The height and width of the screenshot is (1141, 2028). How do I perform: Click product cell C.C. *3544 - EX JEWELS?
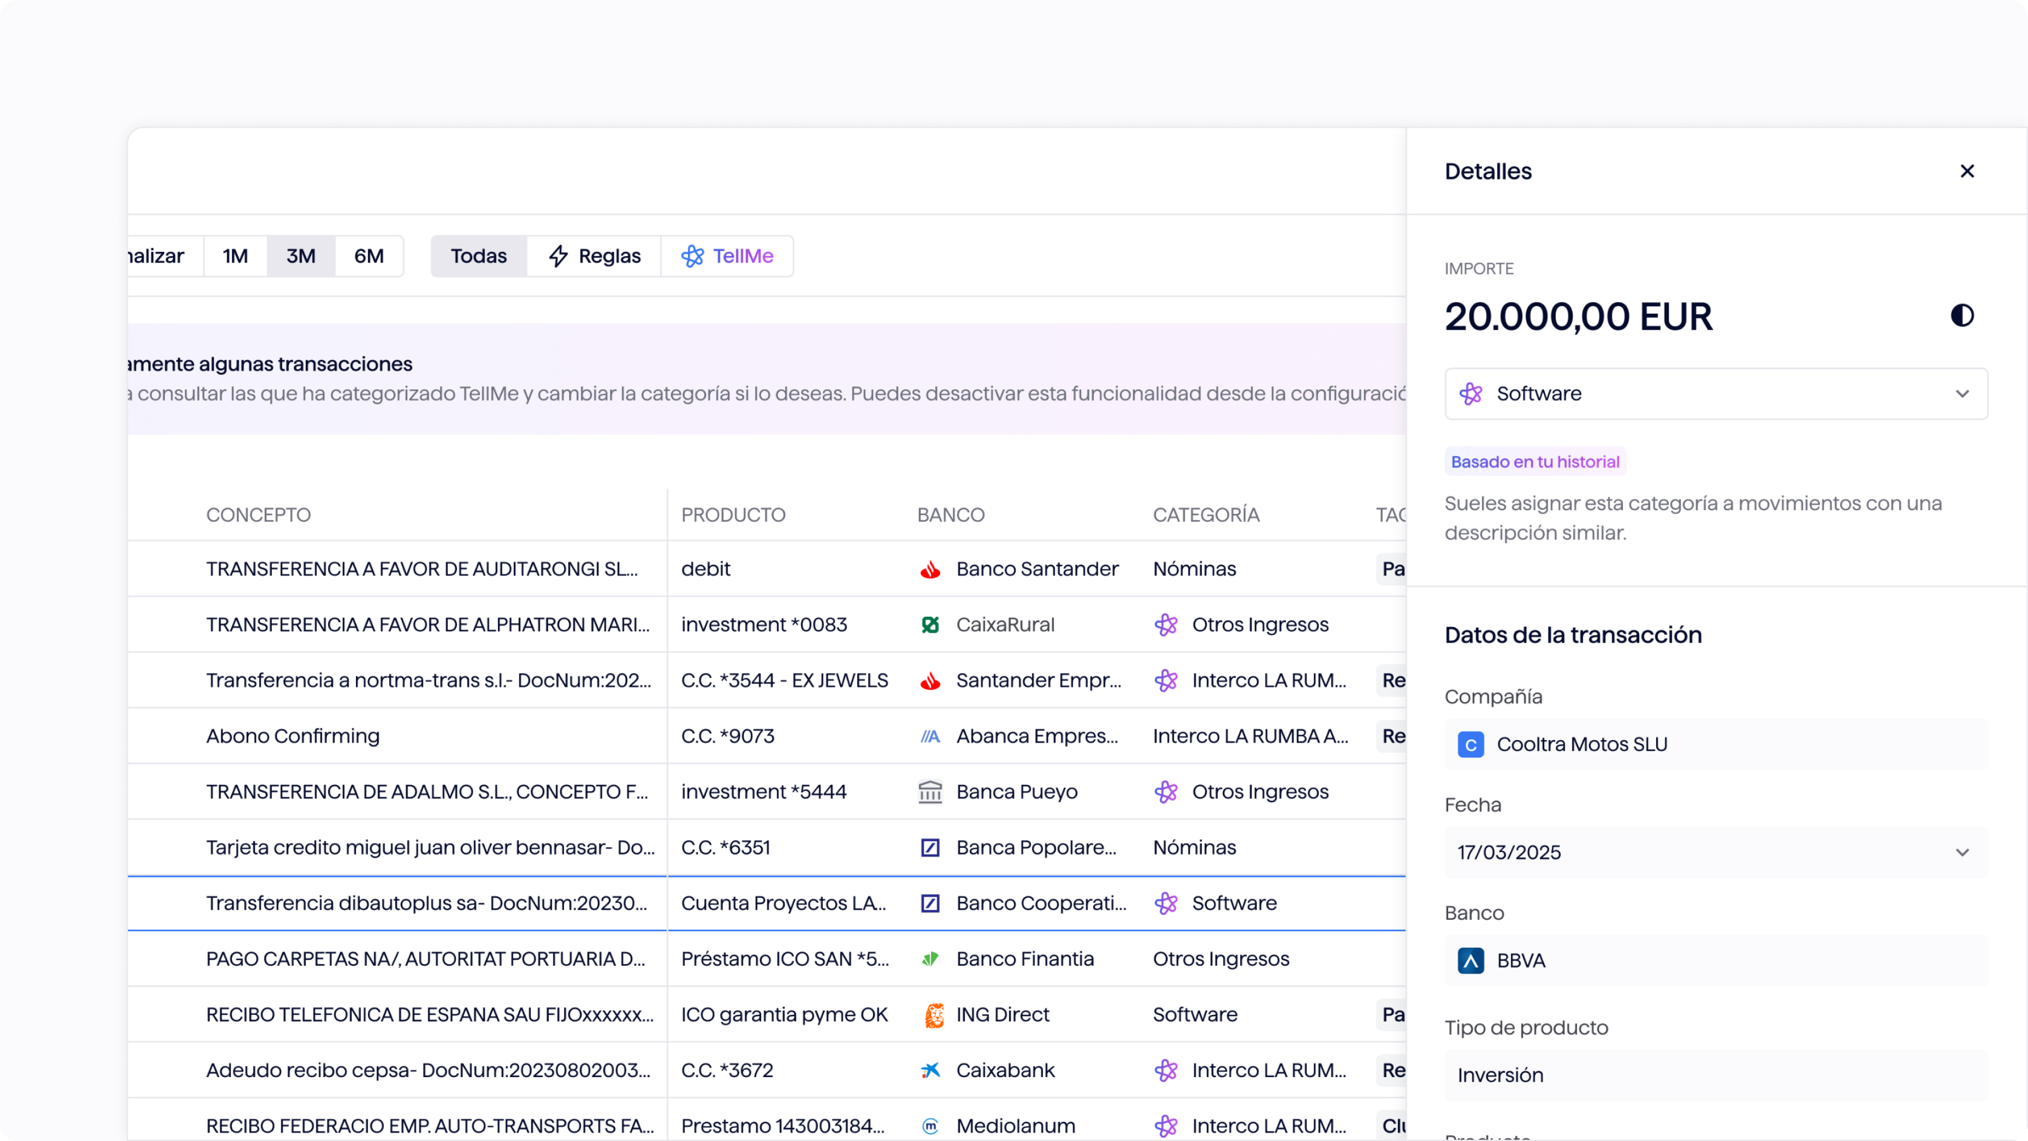tap(784, 680)
